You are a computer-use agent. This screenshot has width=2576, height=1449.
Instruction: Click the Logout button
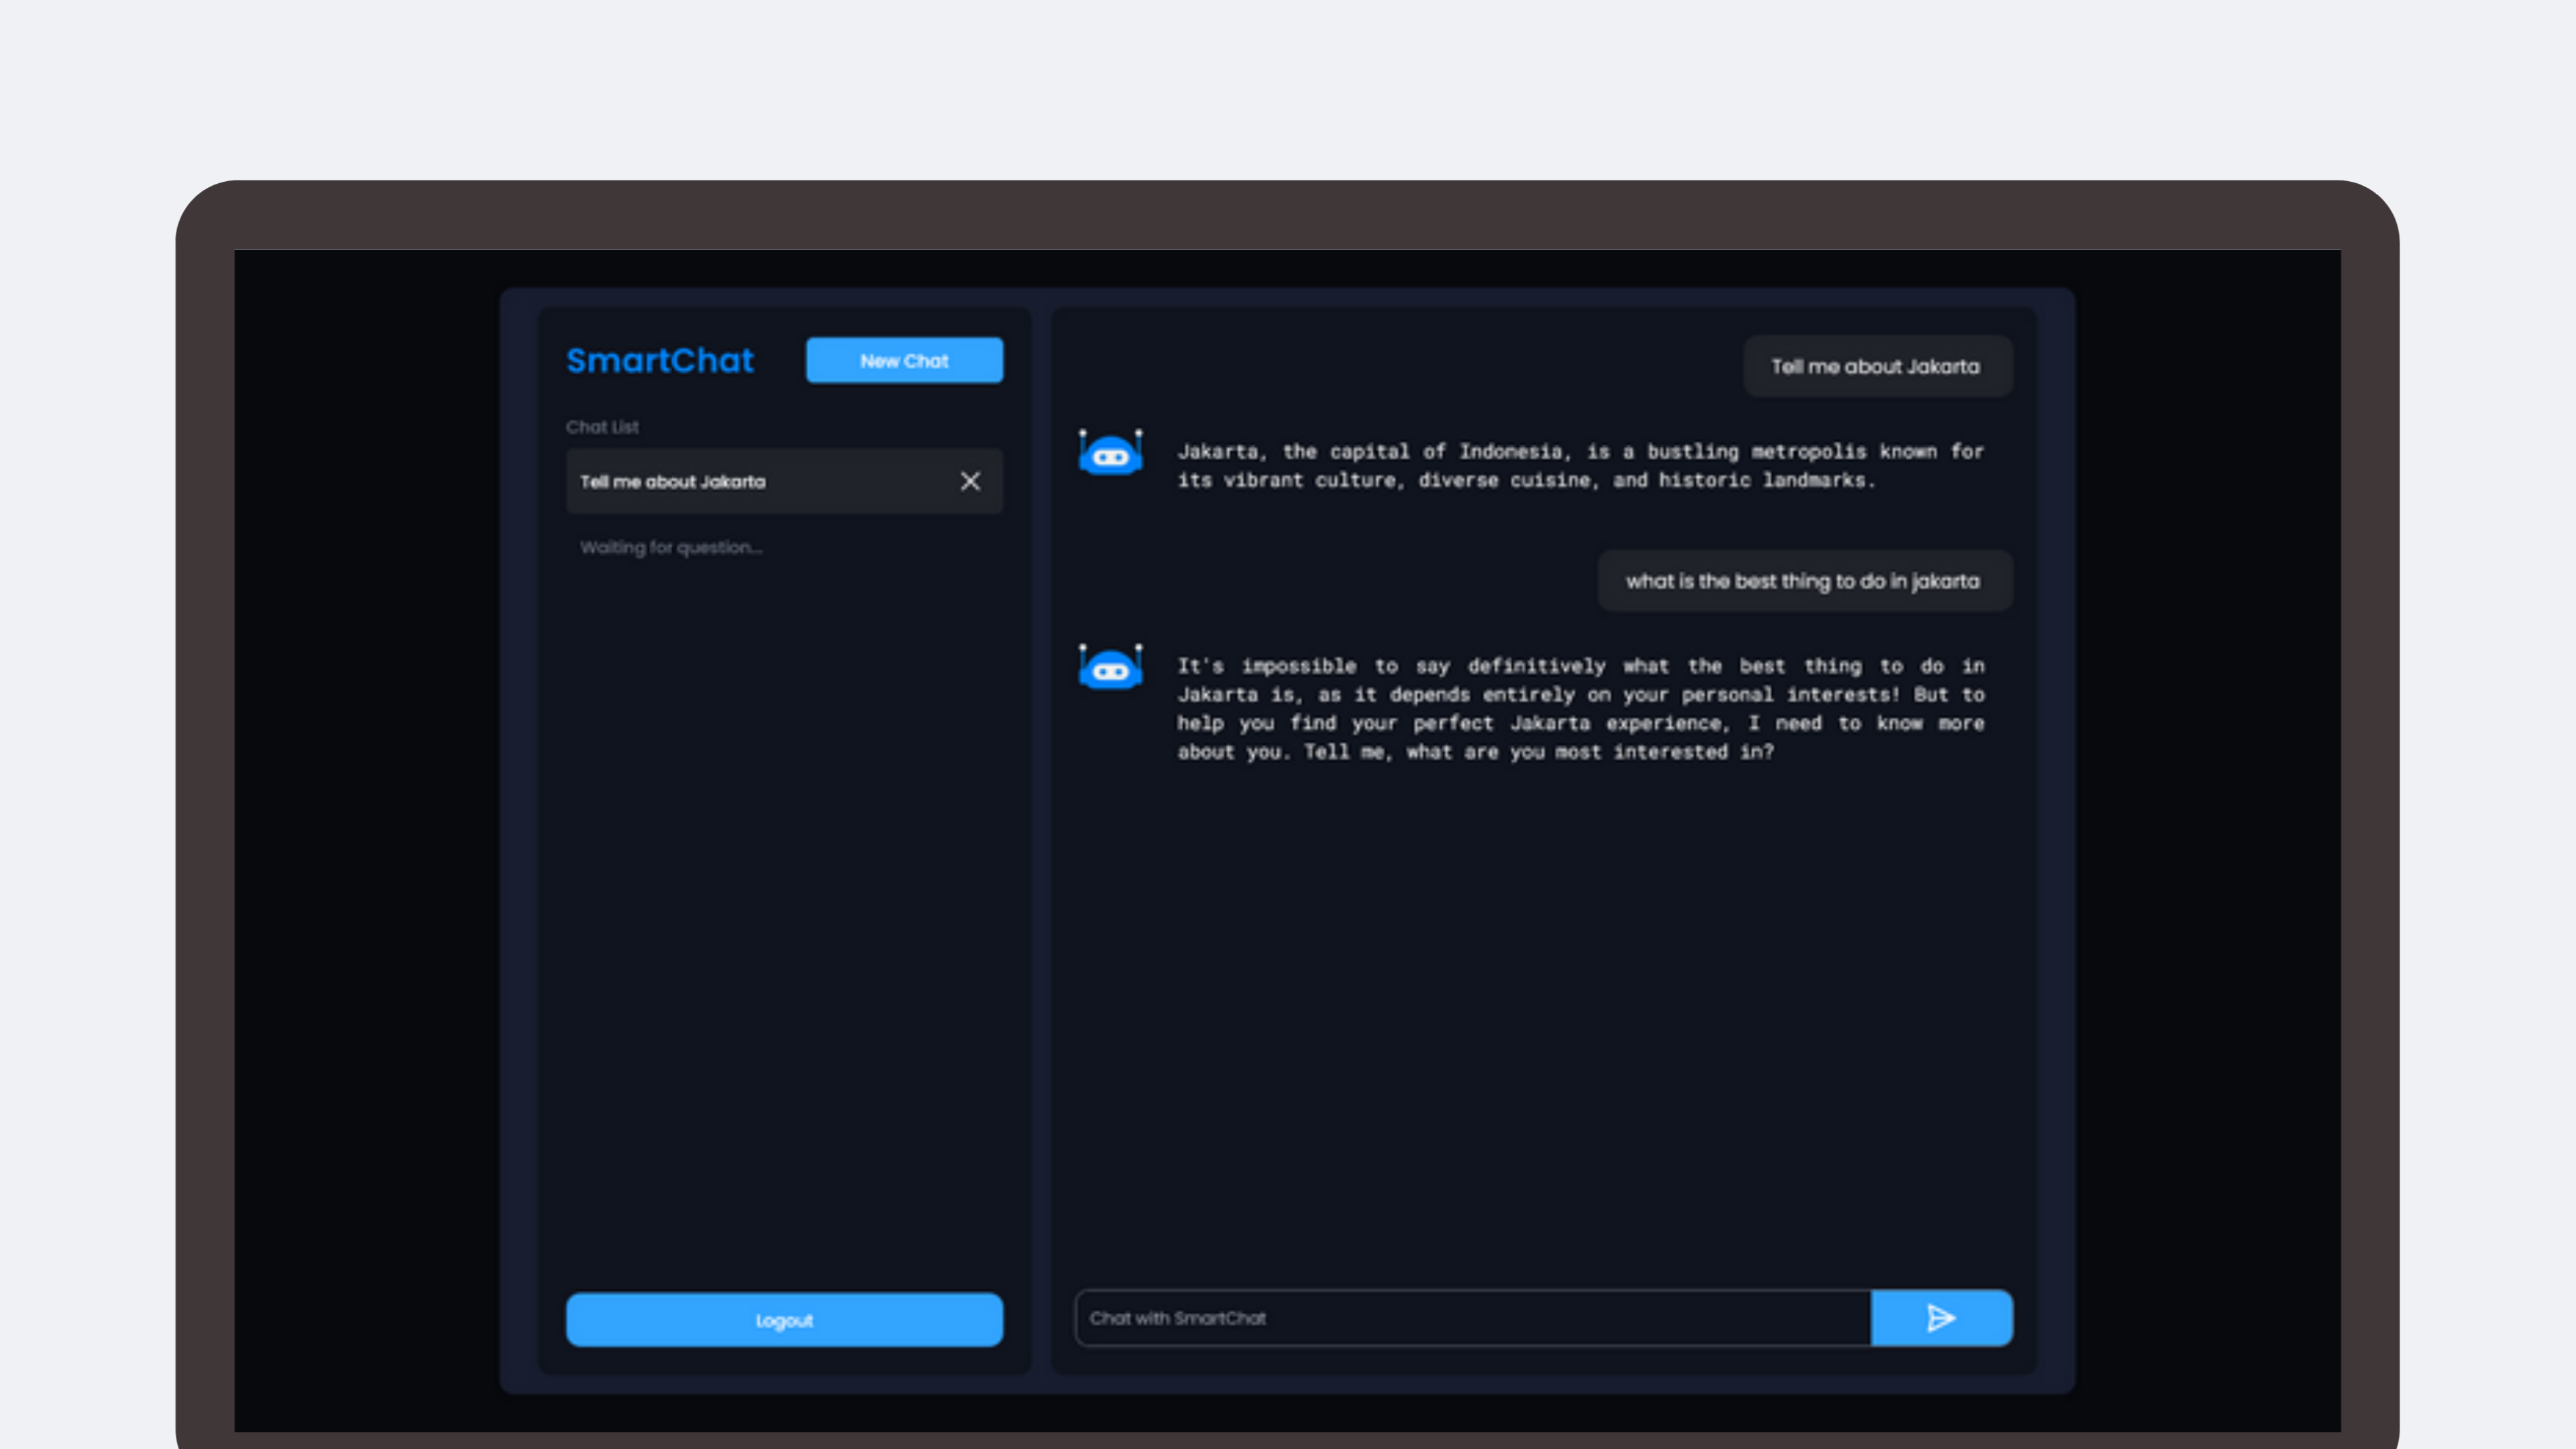784,1319
